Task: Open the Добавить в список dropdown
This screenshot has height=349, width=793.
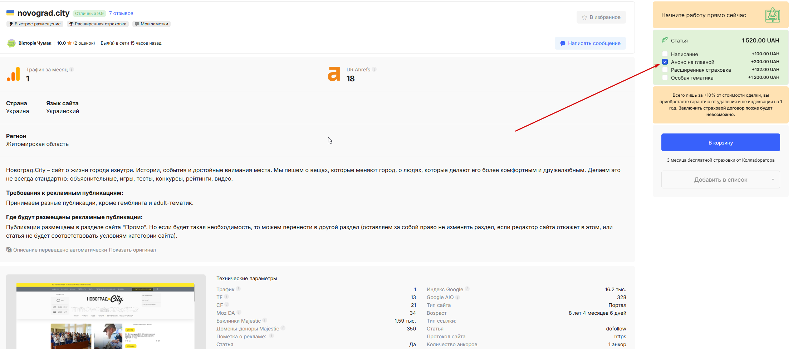Action: [720, 179]
